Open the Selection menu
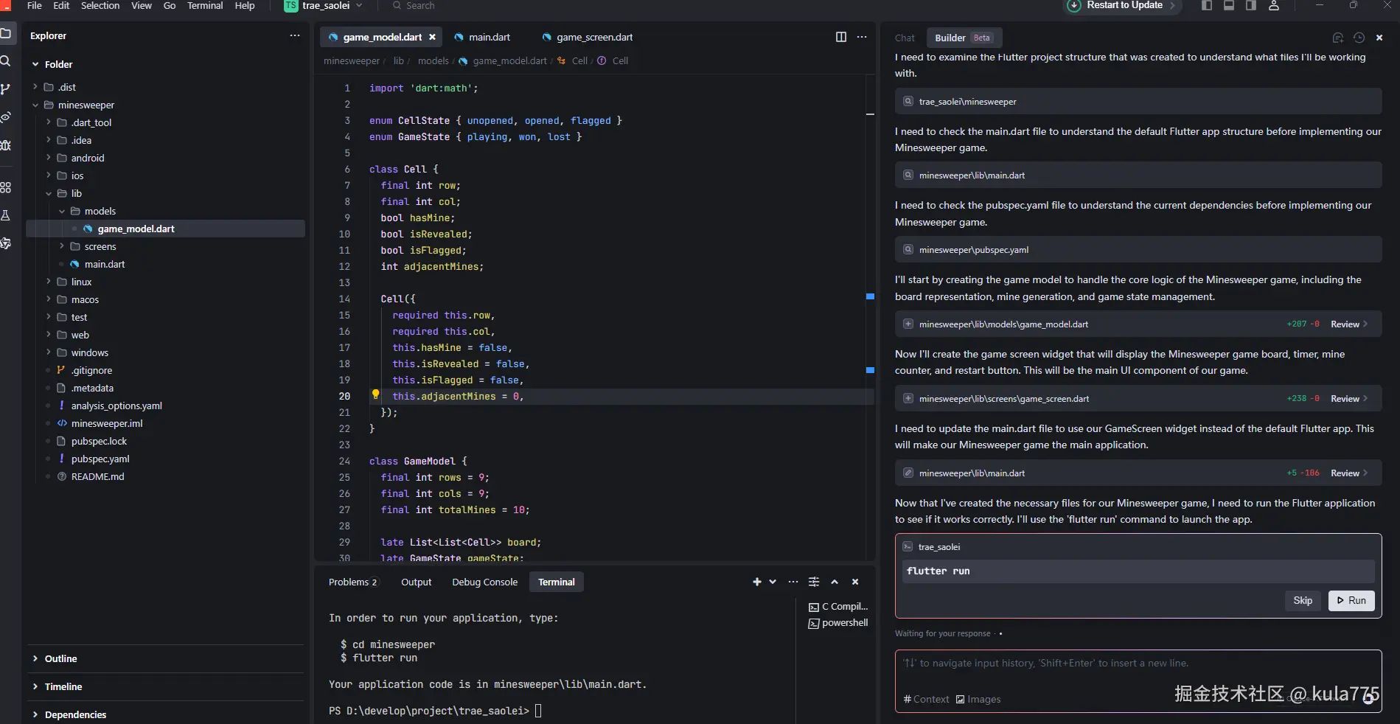Screen dimensions: 1400x724 100,5
